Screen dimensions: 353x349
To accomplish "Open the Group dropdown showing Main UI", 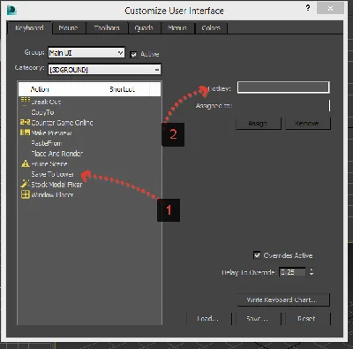I will click(86, 53).
